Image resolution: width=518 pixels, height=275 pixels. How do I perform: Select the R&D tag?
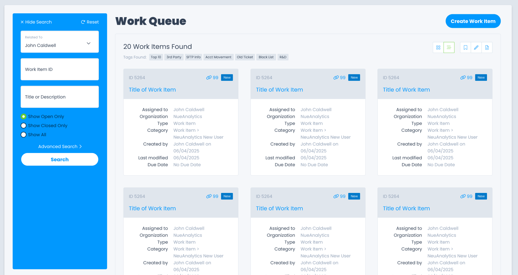pyautogui.click(x=283, y=57)
